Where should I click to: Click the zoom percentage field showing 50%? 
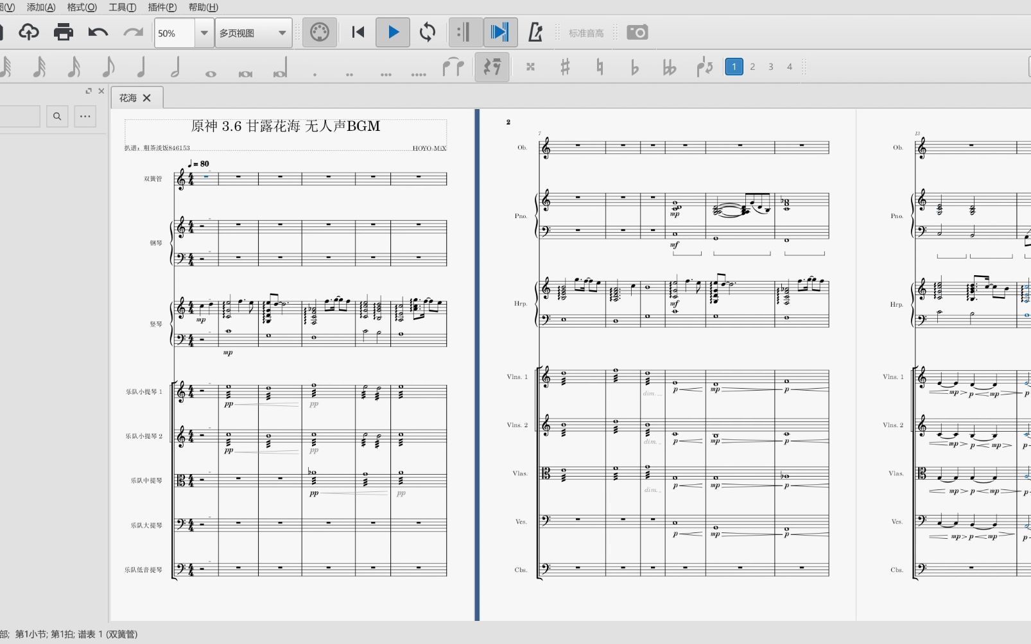tap(174, 33)
